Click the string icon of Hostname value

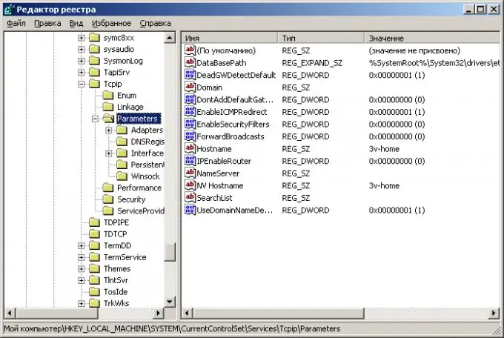(190, 148)
